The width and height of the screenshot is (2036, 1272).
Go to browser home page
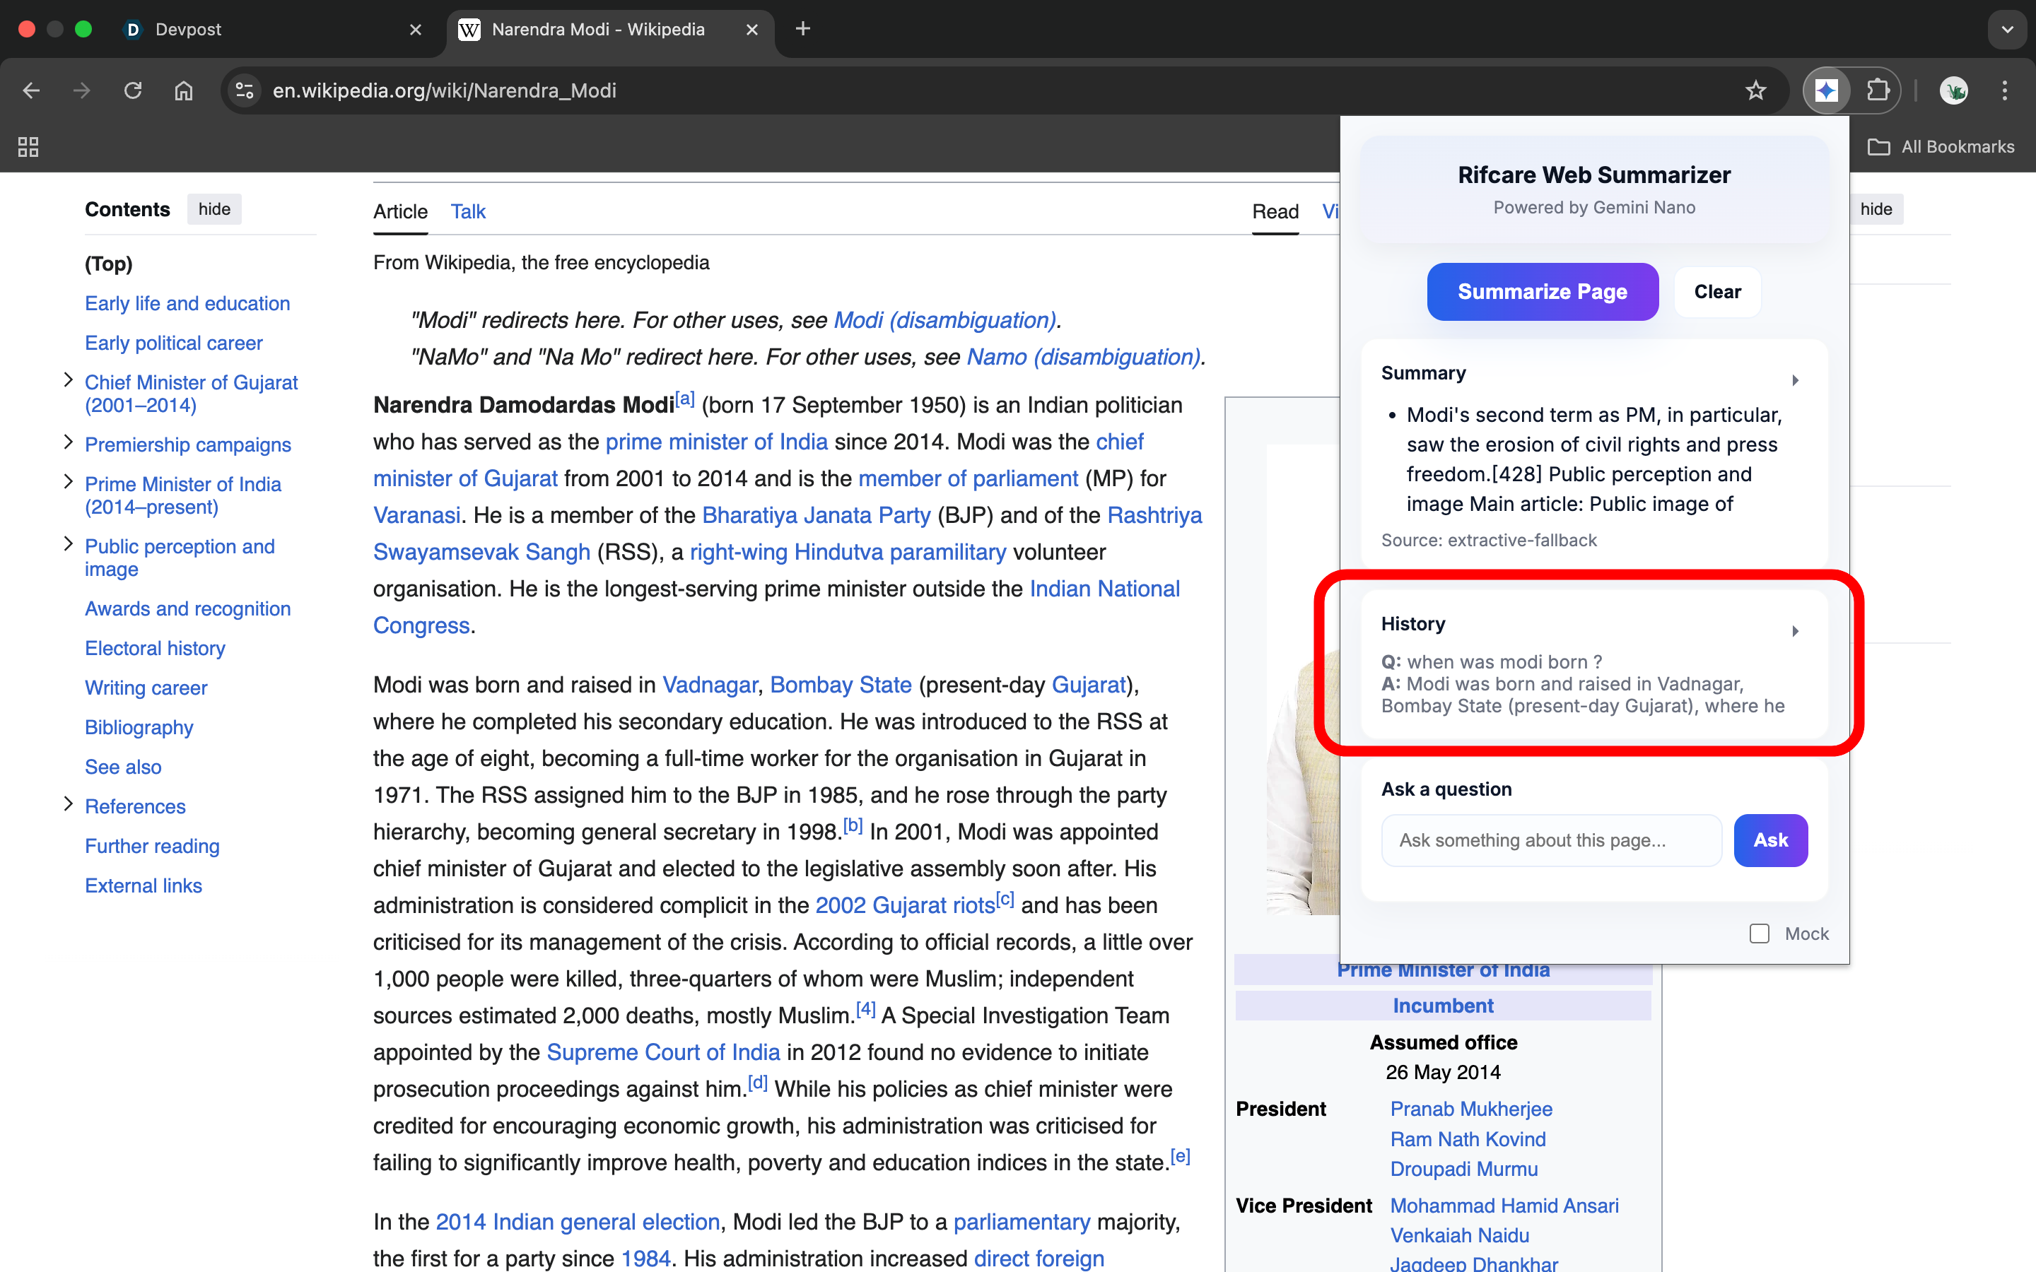[183, 90]
